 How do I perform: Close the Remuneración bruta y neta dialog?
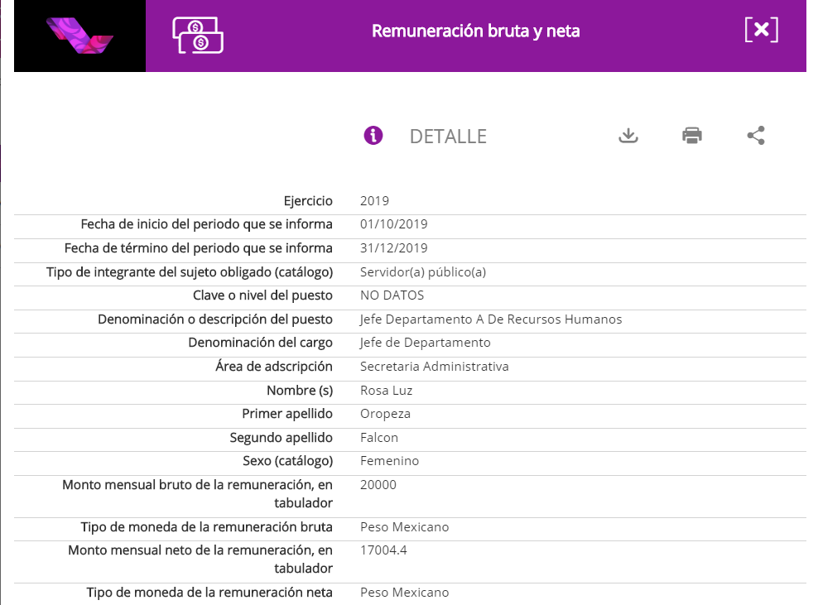click(x=761, y=30)
